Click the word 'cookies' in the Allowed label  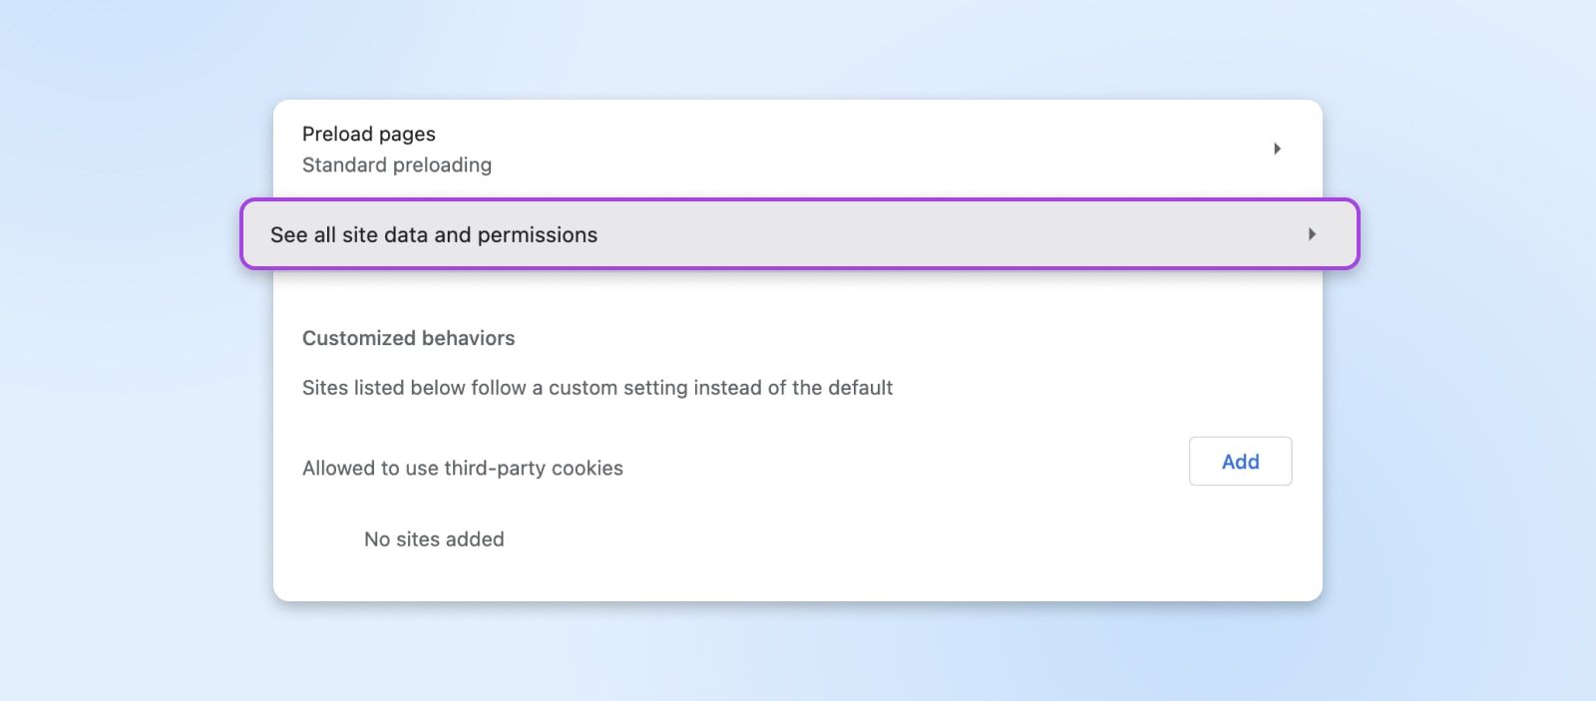point(589,469)
